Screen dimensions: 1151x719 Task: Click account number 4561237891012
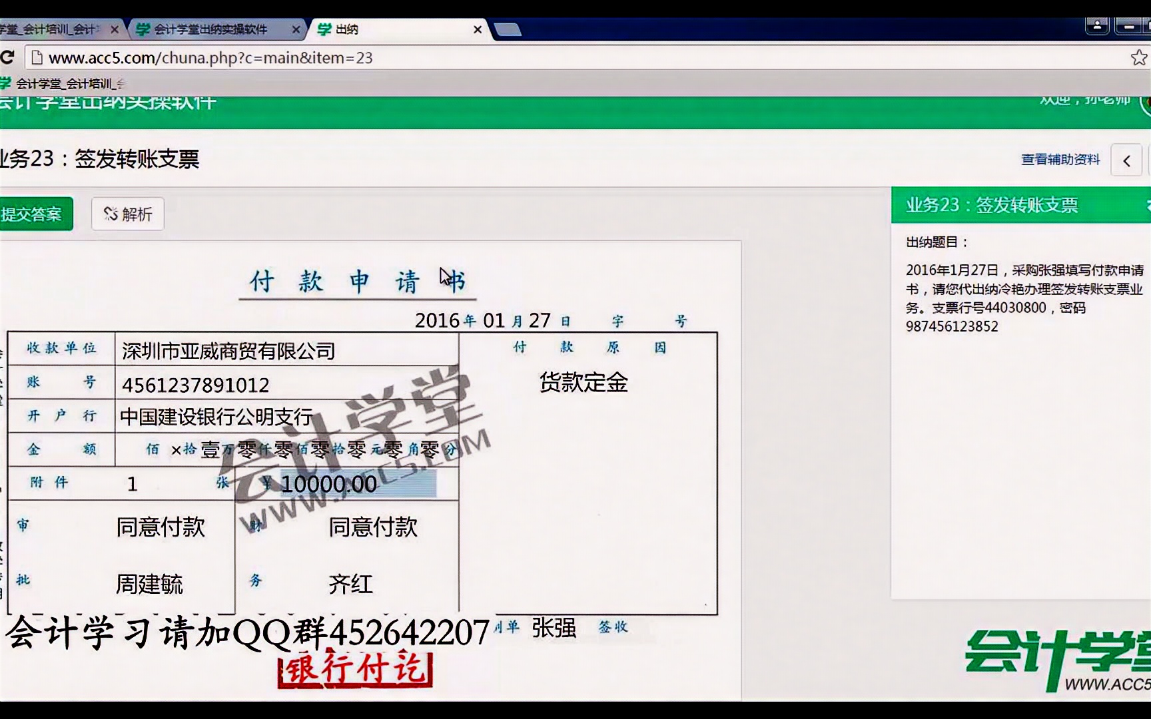pos(196,385)
